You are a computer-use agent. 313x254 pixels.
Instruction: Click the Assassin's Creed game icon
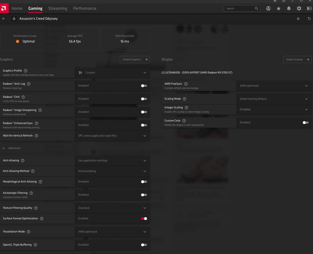(14, 19)
